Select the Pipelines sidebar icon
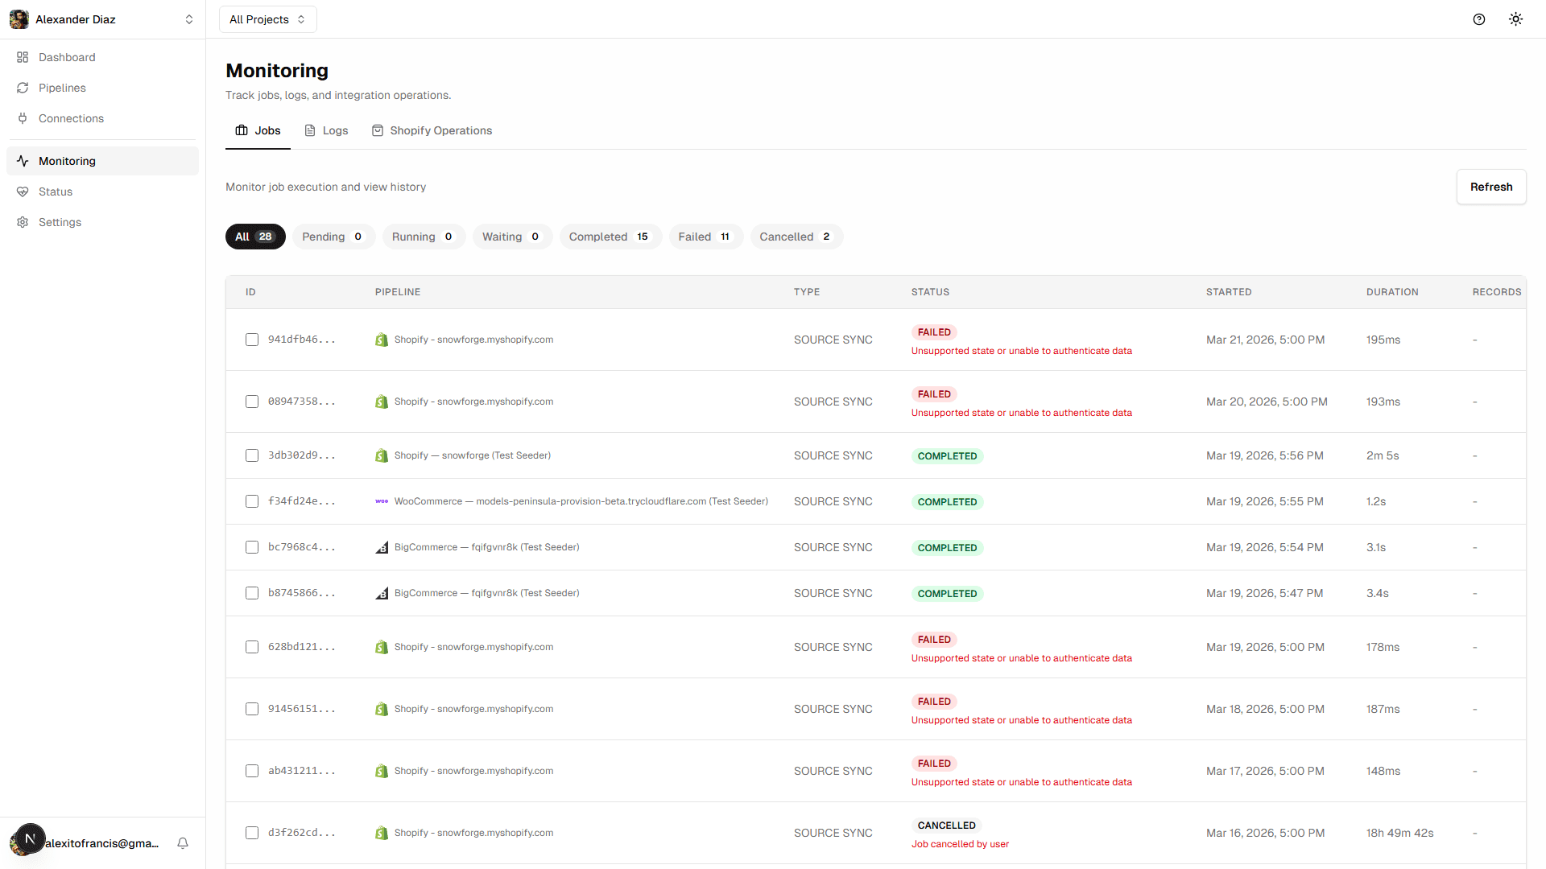The width and height of the screenshot is (1546, 869). (x=23, y=88)
